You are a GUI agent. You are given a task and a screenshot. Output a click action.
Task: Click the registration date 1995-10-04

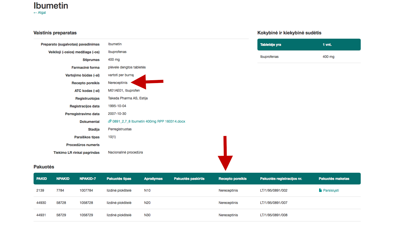[x=117, y=106]
